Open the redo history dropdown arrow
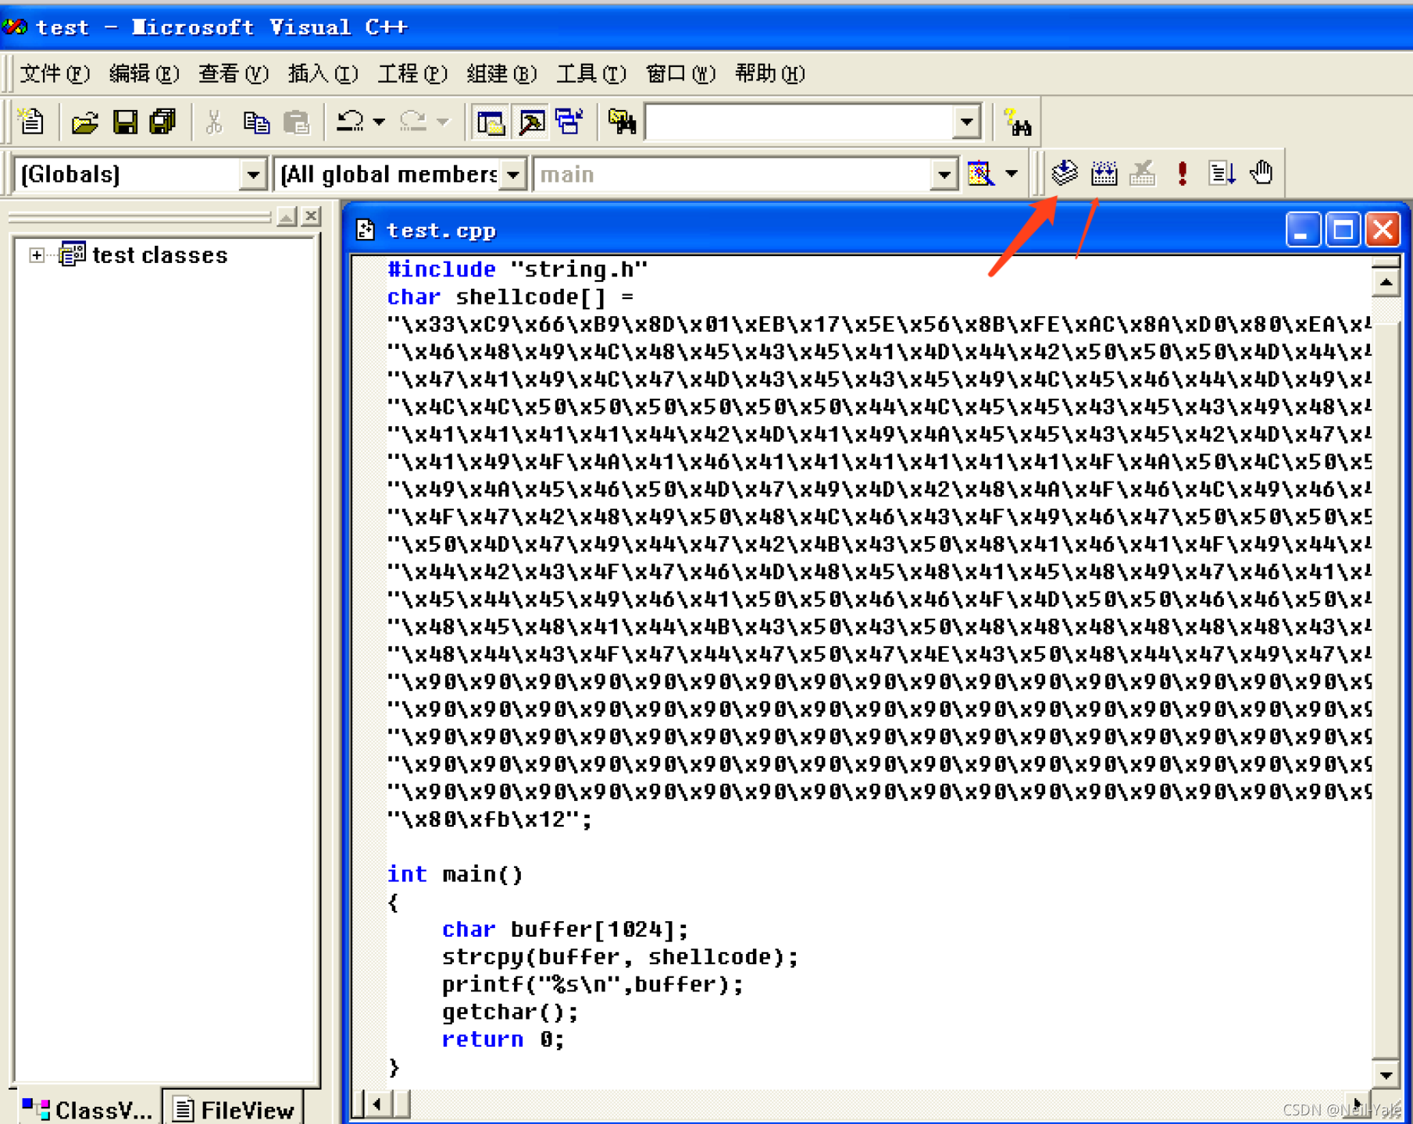This screenshot has height=1124, width=1413. [443, 122]
